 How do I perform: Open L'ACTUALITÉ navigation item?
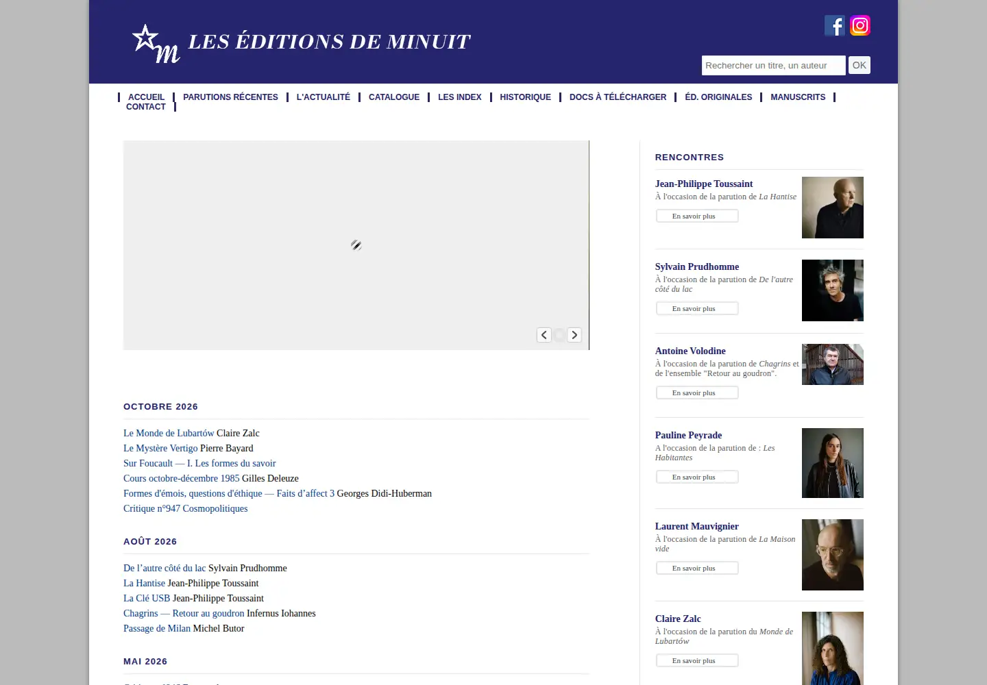pos(324,97)
